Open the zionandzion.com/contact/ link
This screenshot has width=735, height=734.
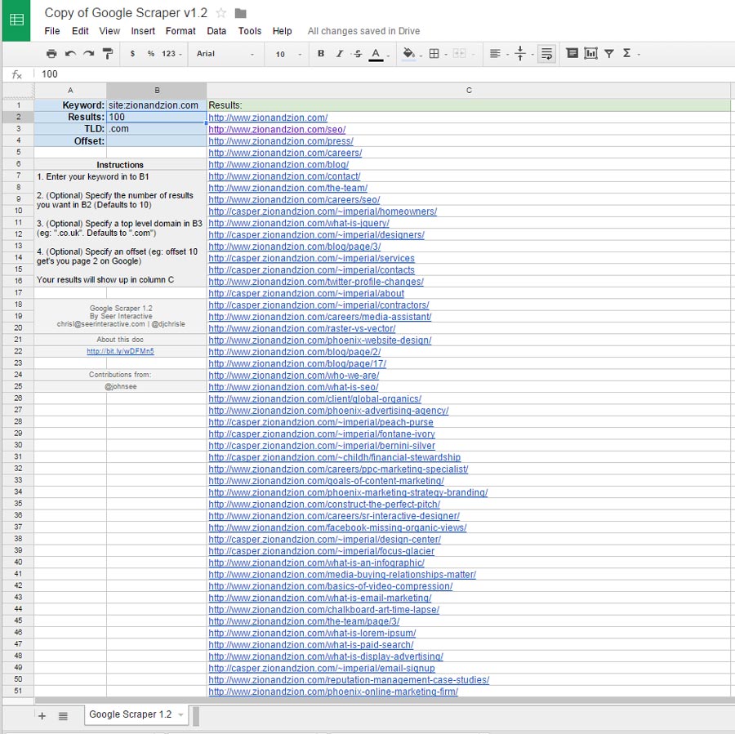click(x=284, y=176)
